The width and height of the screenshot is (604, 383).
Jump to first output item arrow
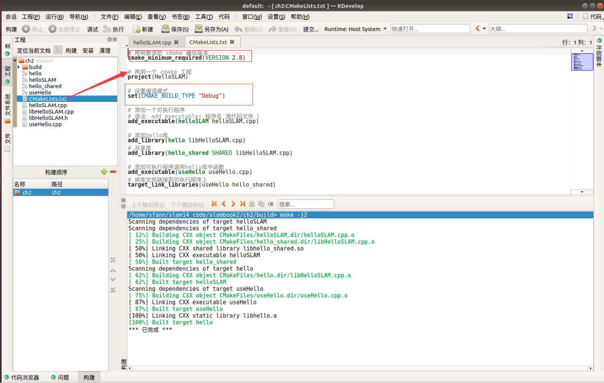pyautogui.click(x=214, y=204)
